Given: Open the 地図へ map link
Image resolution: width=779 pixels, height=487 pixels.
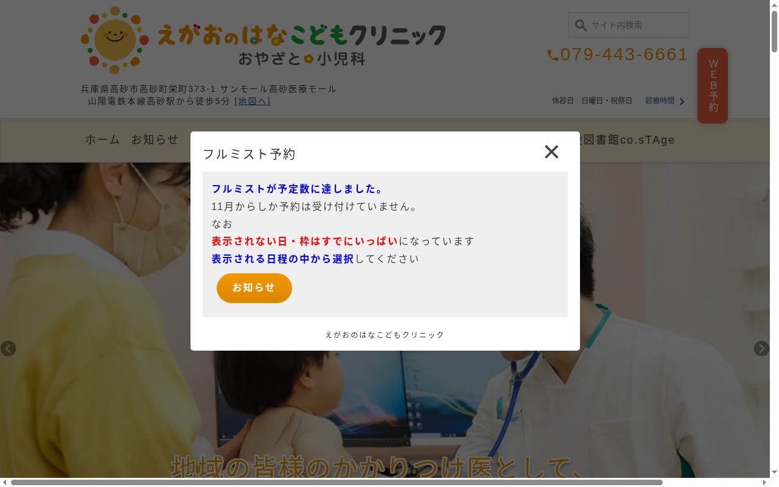Looking at the screenshot, I should click(253, 101).
